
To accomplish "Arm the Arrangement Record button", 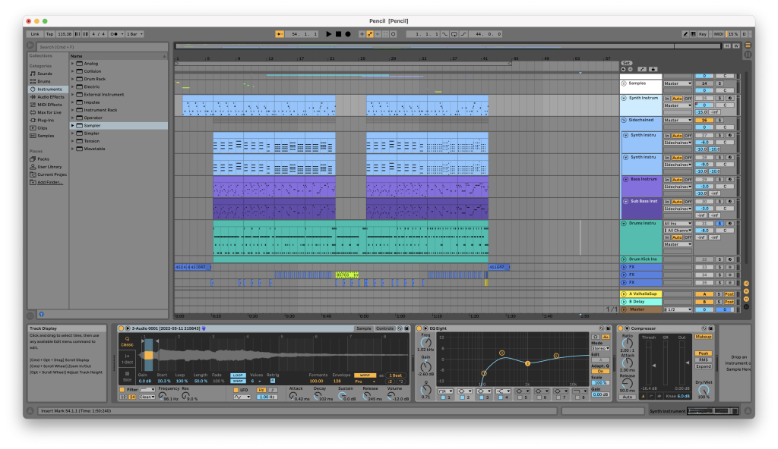I will [x=348, y=34].
